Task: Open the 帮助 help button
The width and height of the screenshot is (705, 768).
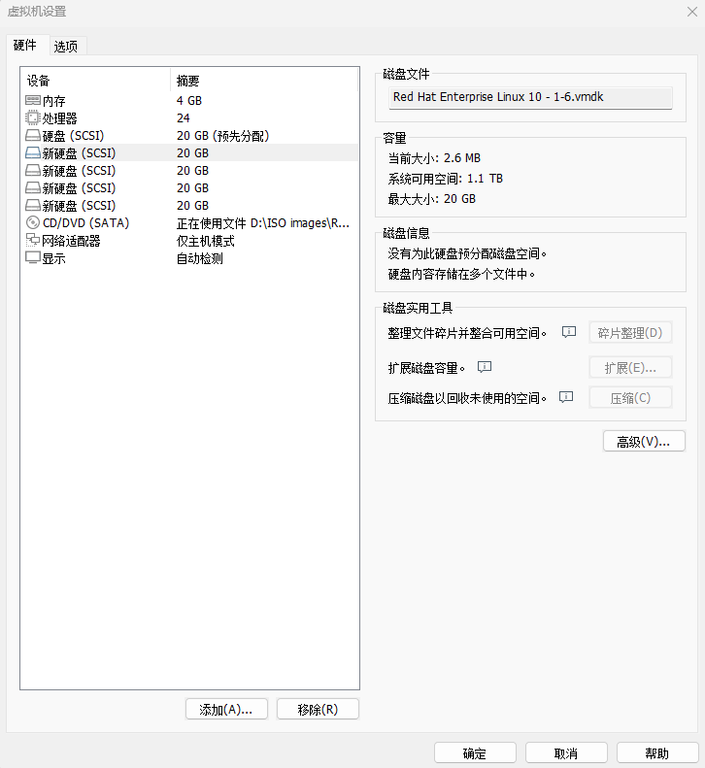Action: coord(656,753)
